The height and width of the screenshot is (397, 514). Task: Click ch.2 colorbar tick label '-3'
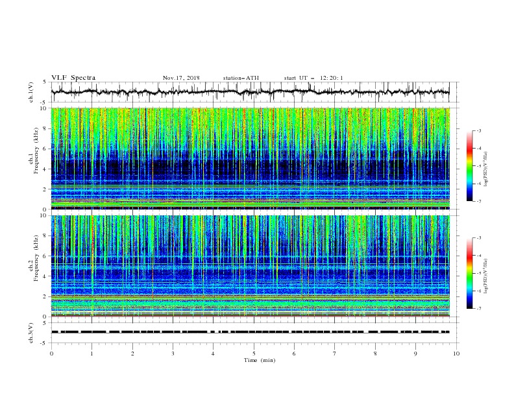coord(478,238)
